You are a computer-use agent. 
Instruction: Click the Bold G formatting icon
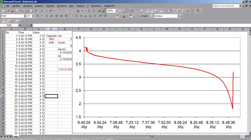click(x=38, y=16)
